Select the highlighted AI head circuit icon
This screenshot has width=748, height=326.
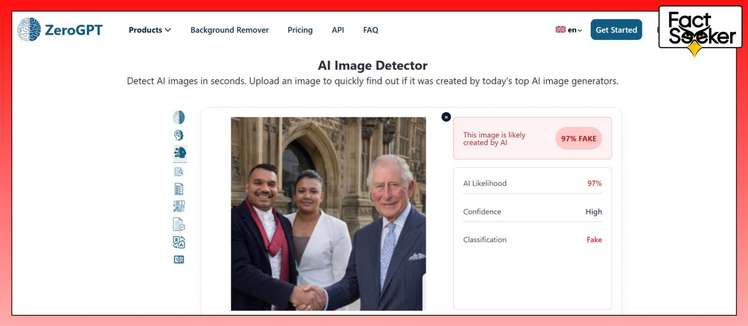pos(180,153)
